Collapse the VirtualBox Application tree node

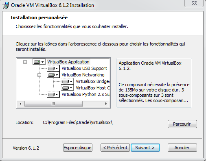(x=25, y=62)
